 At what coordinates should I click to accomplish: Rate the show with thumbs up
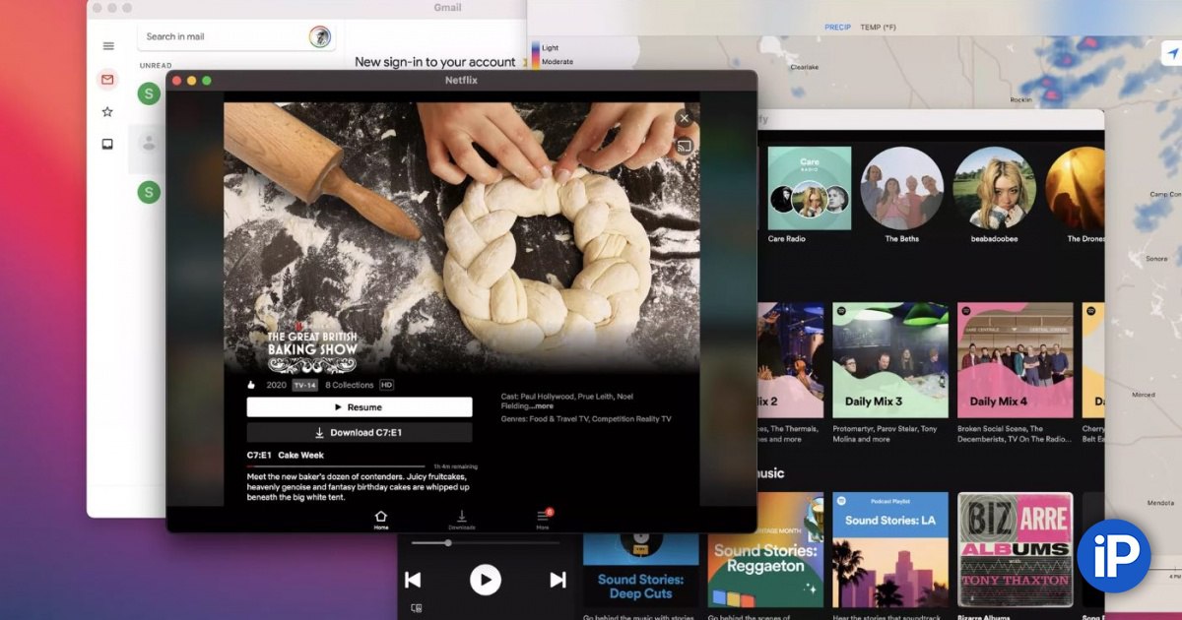coord(251,385)
